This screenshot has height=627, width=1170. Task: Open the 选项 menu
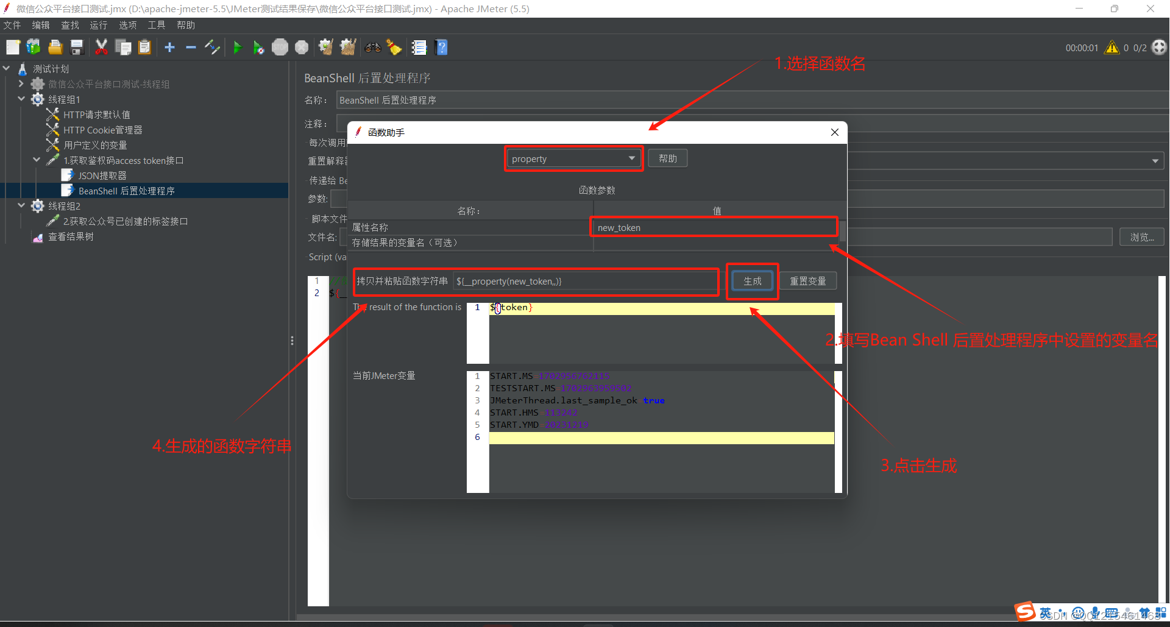click(128, 25)
